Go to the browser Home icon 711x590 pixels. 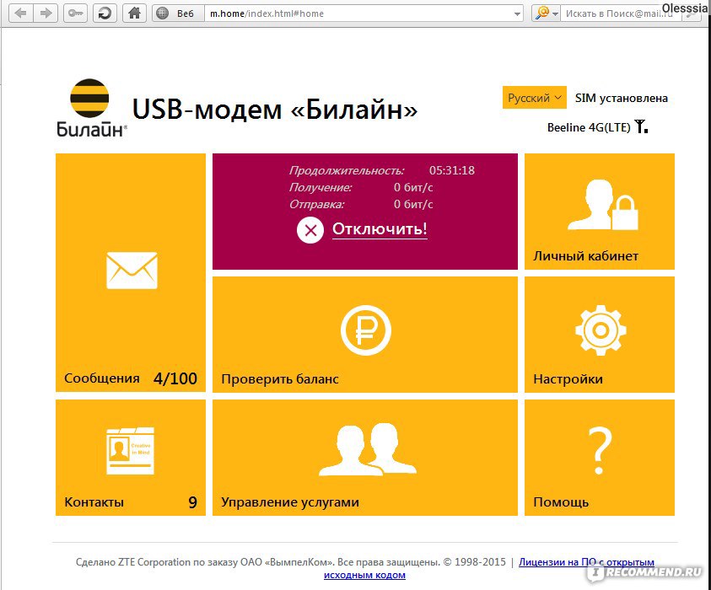pos(135,13)
